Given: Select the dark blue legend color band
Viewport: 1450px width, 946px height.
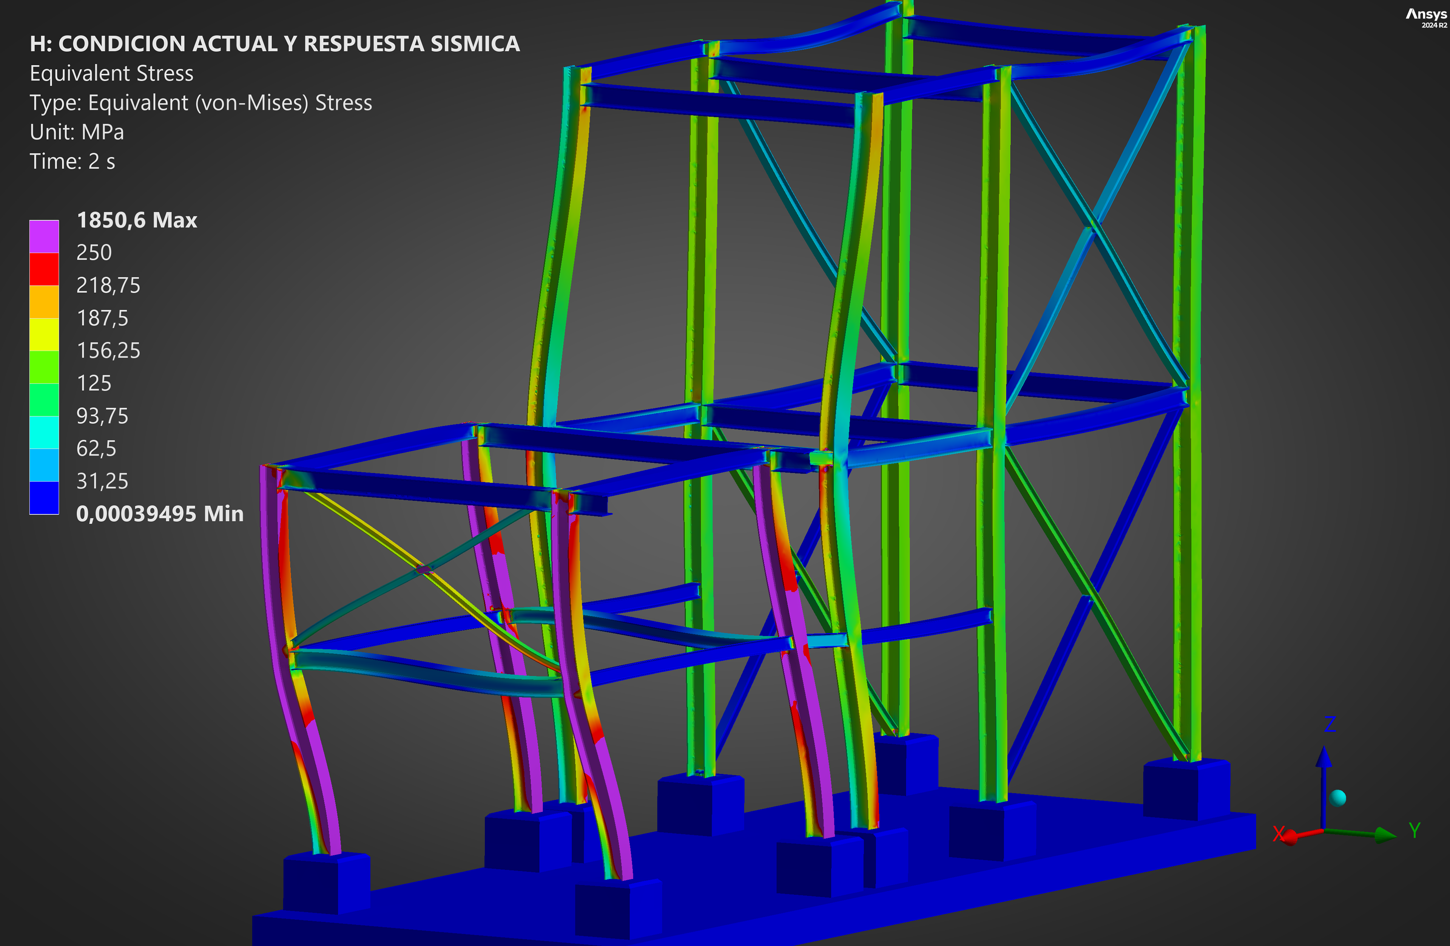Looking at the screenshot, I should click(44, 498).
